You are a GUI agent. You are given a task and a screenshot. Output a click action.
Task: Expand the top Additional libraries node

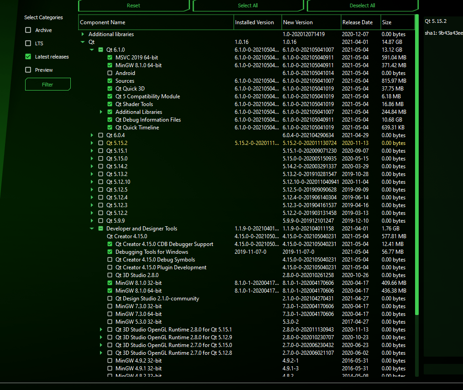pos(83,34)
